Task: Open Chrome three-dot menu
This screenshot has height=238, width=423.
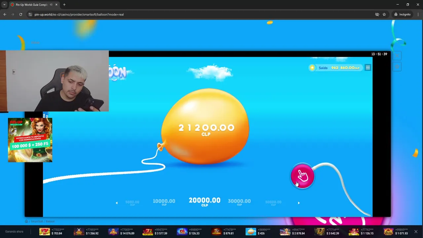Action: click(418, 15)
